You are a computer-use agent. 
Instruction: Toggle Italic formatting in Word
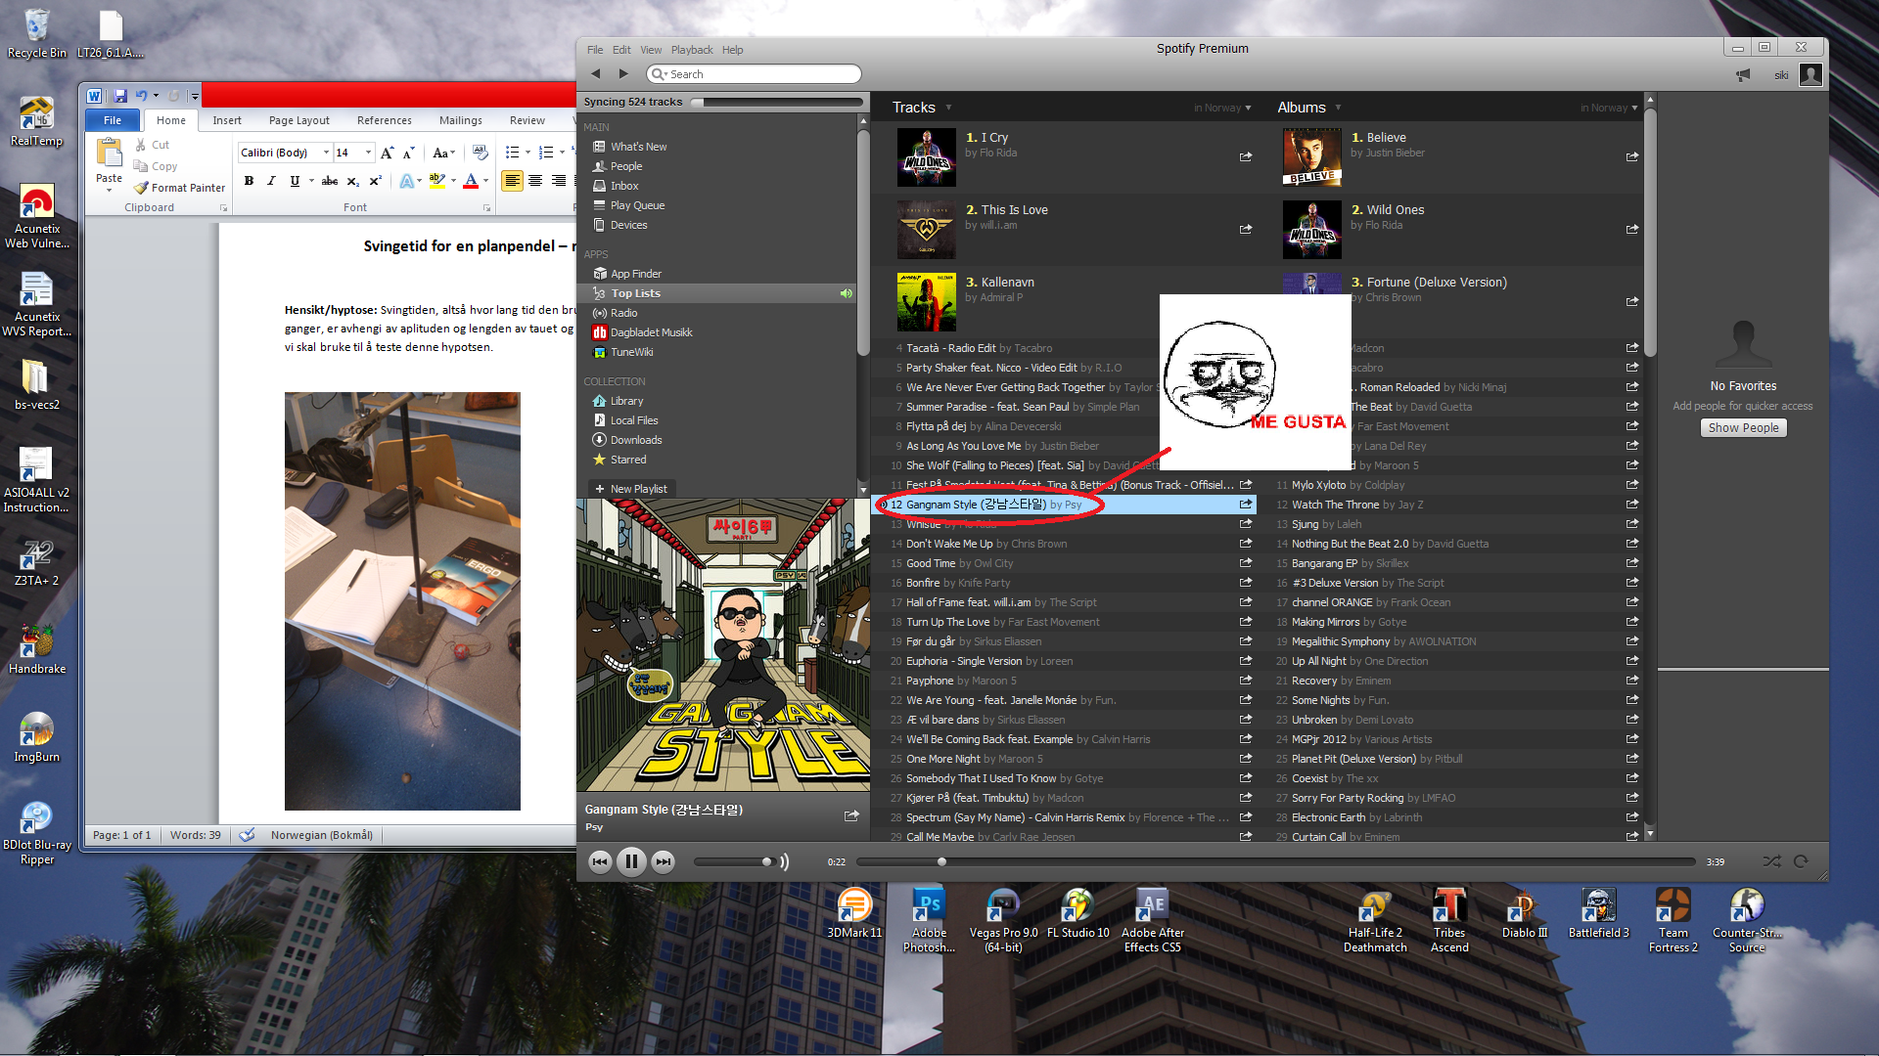click(271, 181)
